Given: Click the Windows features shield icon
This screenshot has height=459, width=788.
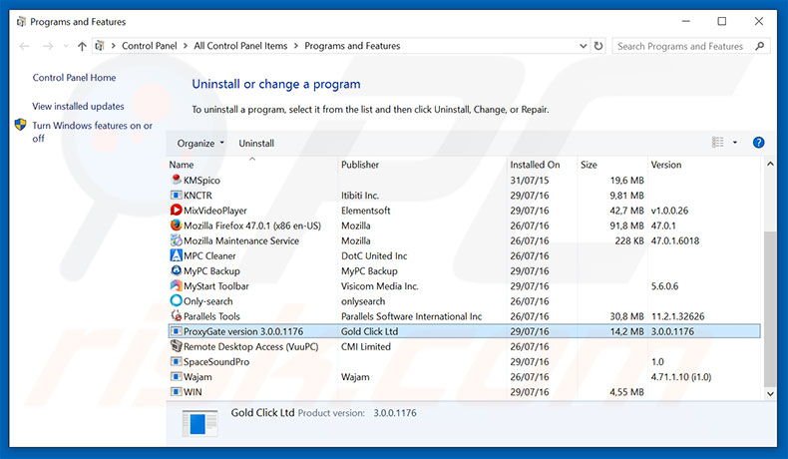Looking at the screenshot, I should [x=21, y=125].
